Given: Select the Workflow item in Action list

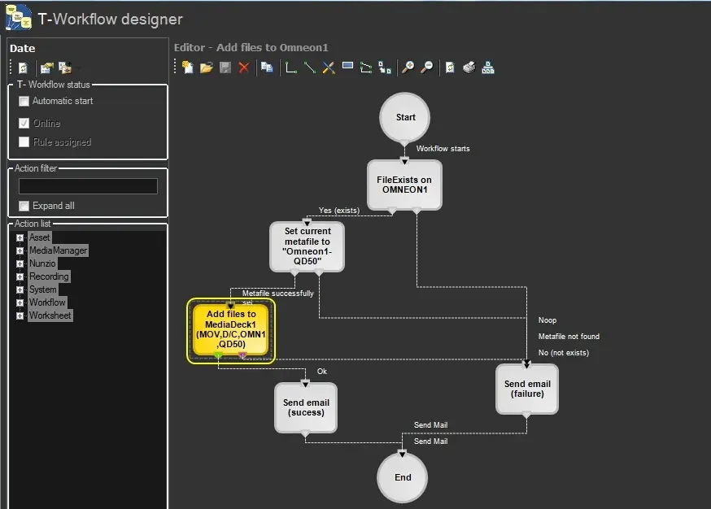Looking at the screenshot, I should click(47, 302).
